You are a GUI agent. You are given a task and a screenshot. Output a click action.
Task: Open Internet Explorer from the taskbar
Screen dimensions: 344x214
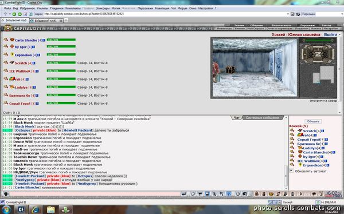point(36,209)
